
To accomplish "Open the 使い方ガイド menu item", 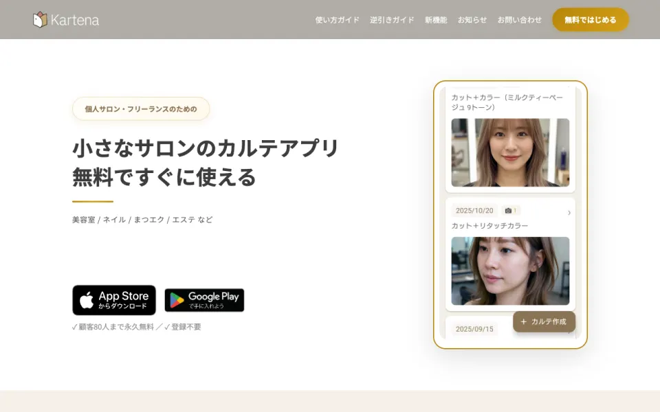I will pos(337,20).
